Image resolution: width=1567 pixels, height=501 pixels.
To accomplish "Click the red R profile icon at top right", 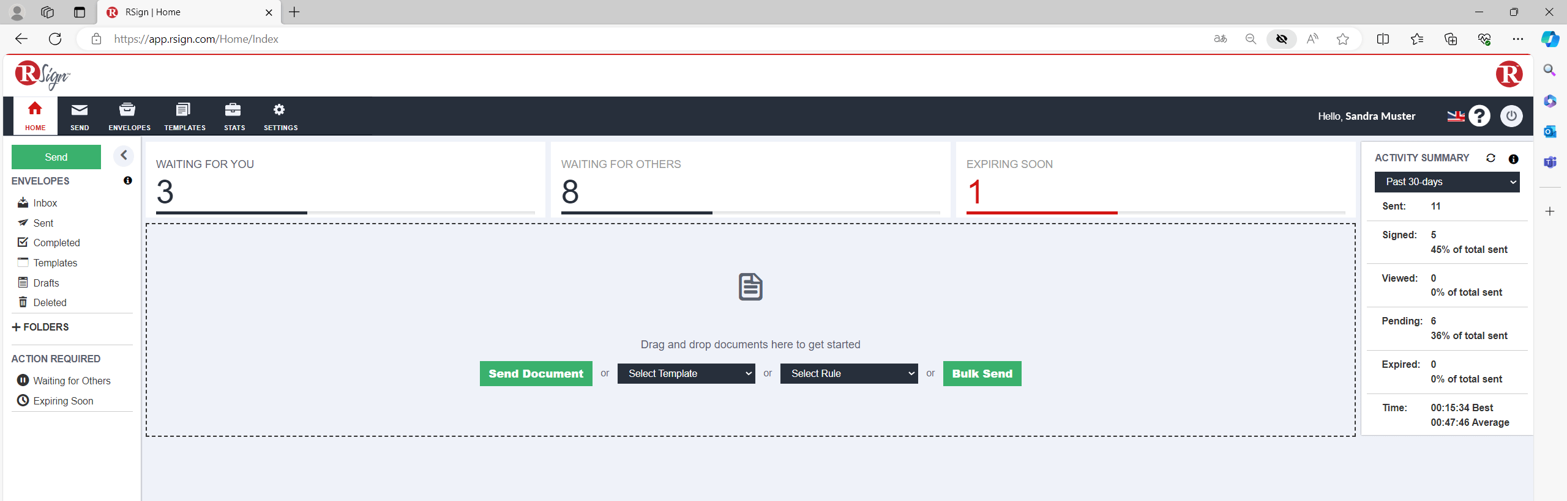I will pyautogui.click(x=1509, y=75).
